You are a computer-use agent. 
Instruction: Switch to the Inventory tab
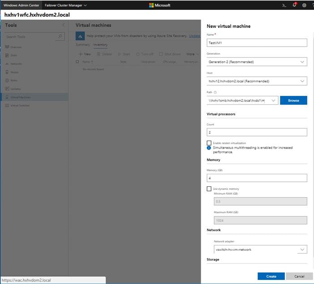(100, 45)
